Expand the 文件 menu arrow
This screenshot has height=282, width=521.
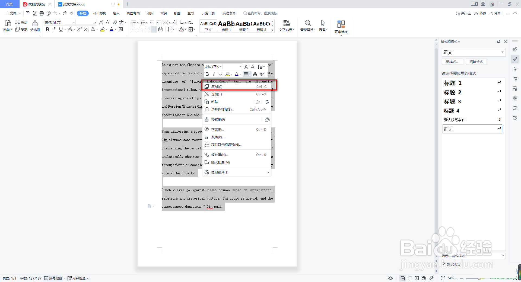coord(20,13)
